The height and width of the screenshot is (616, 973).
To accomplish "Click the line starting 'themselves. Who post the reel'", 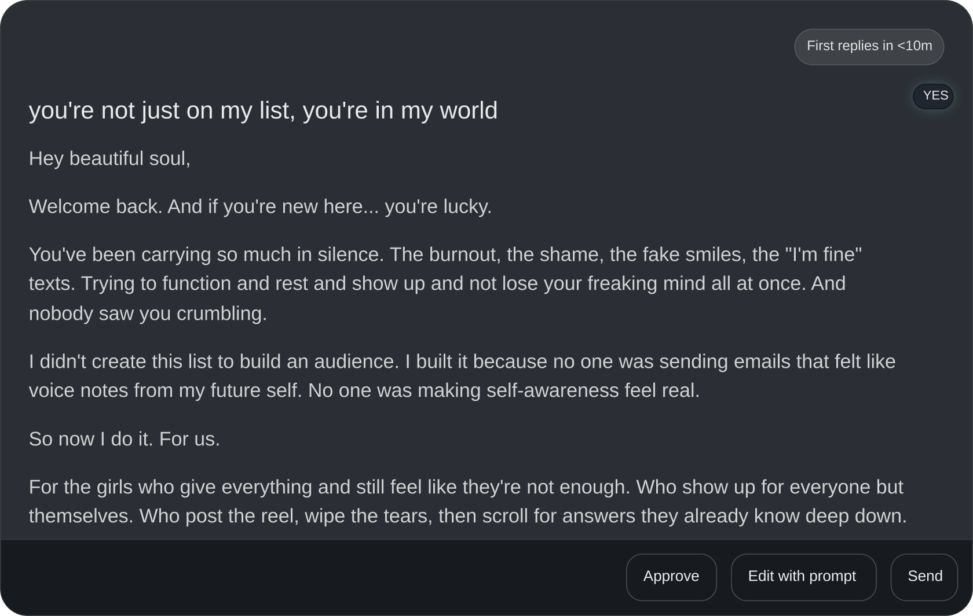I will 467,516.
